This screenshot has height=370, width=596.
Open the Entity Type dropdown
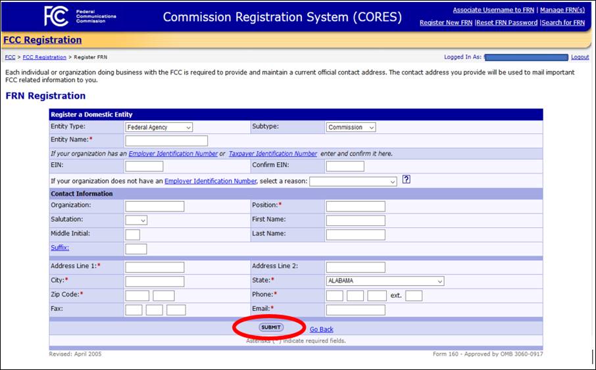159,127
